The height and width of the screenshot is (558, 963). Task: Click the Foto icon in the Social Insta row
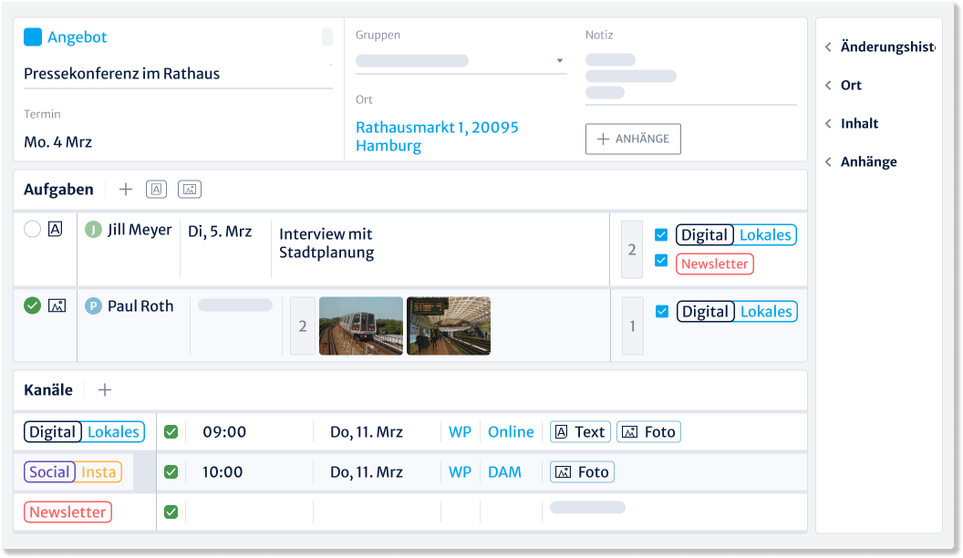(x=582, y=472)
